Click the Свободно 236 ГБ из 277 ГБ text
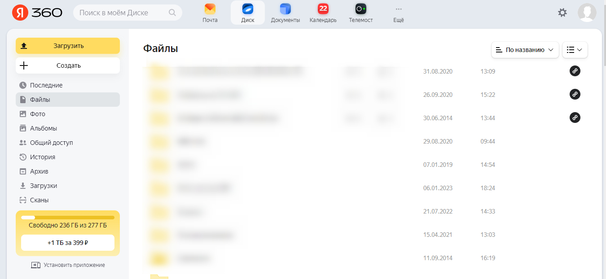 pyautogui.click(x=68, y=225)
